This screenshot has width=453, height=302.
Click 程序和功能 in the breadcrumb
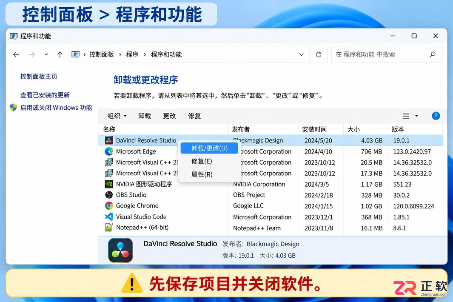tap(166, 54)
